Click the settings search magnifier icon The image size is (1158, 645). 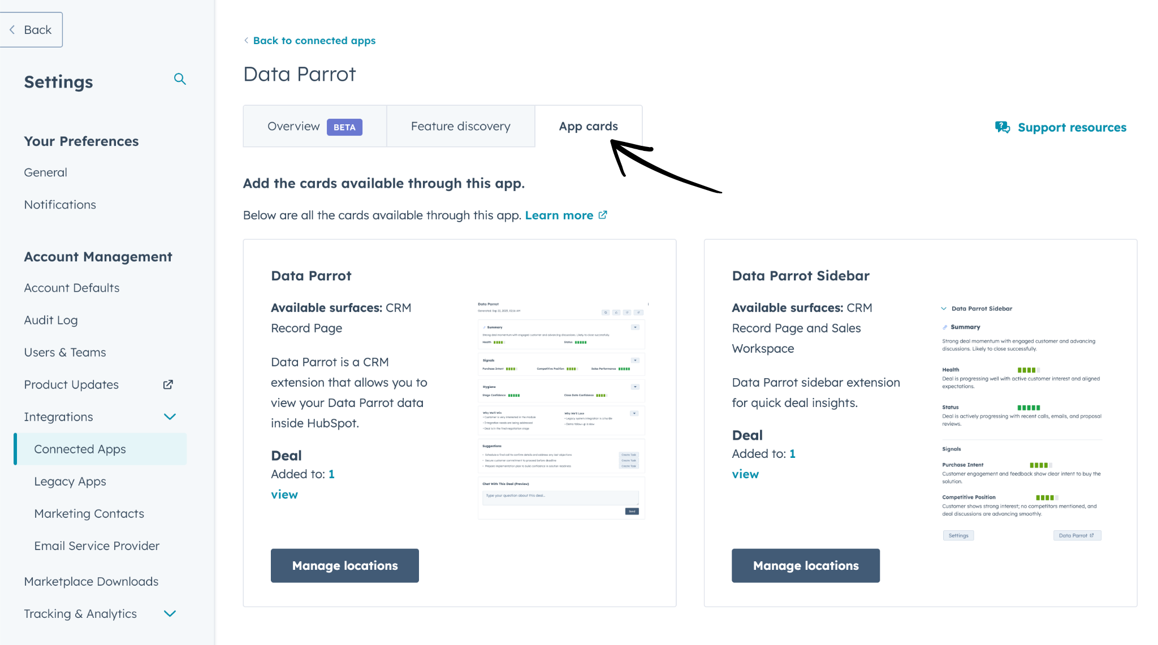click(x=180, y=79)
